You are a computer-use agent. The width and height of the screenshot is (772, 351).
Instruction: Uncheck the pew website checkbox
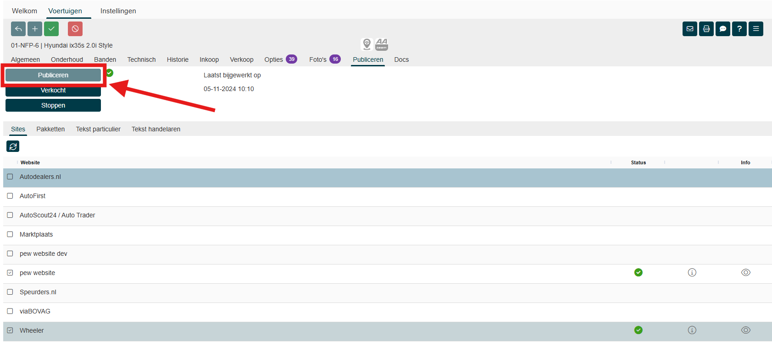(10, 273)
